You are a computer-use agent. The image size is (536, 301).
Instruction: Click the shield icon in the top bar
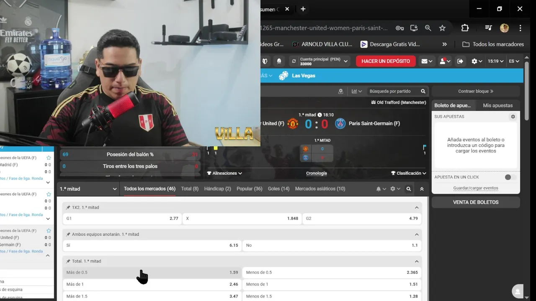(x=265, y=61)
